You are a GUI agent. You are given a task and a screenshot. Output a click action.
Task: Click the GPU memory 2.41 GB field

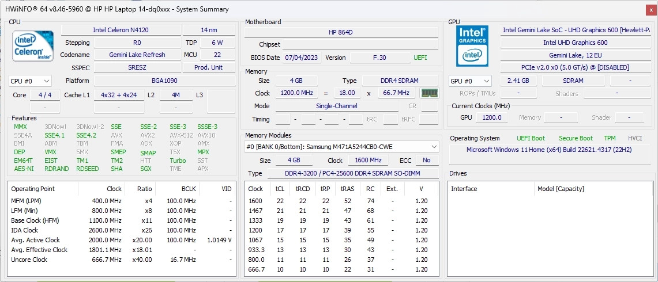[518, 81]
